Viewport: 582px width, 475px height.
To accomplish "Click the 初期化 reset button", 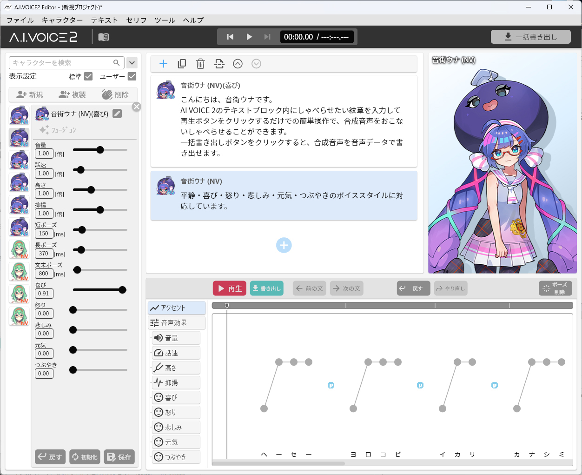I will pyautogui.click(x=84, y=457).
